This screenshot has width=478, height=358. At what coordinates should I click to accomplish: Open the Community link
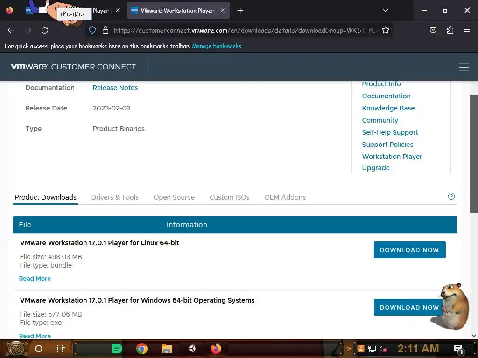point(380,120)
